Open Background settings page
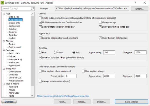 [14, 26]
